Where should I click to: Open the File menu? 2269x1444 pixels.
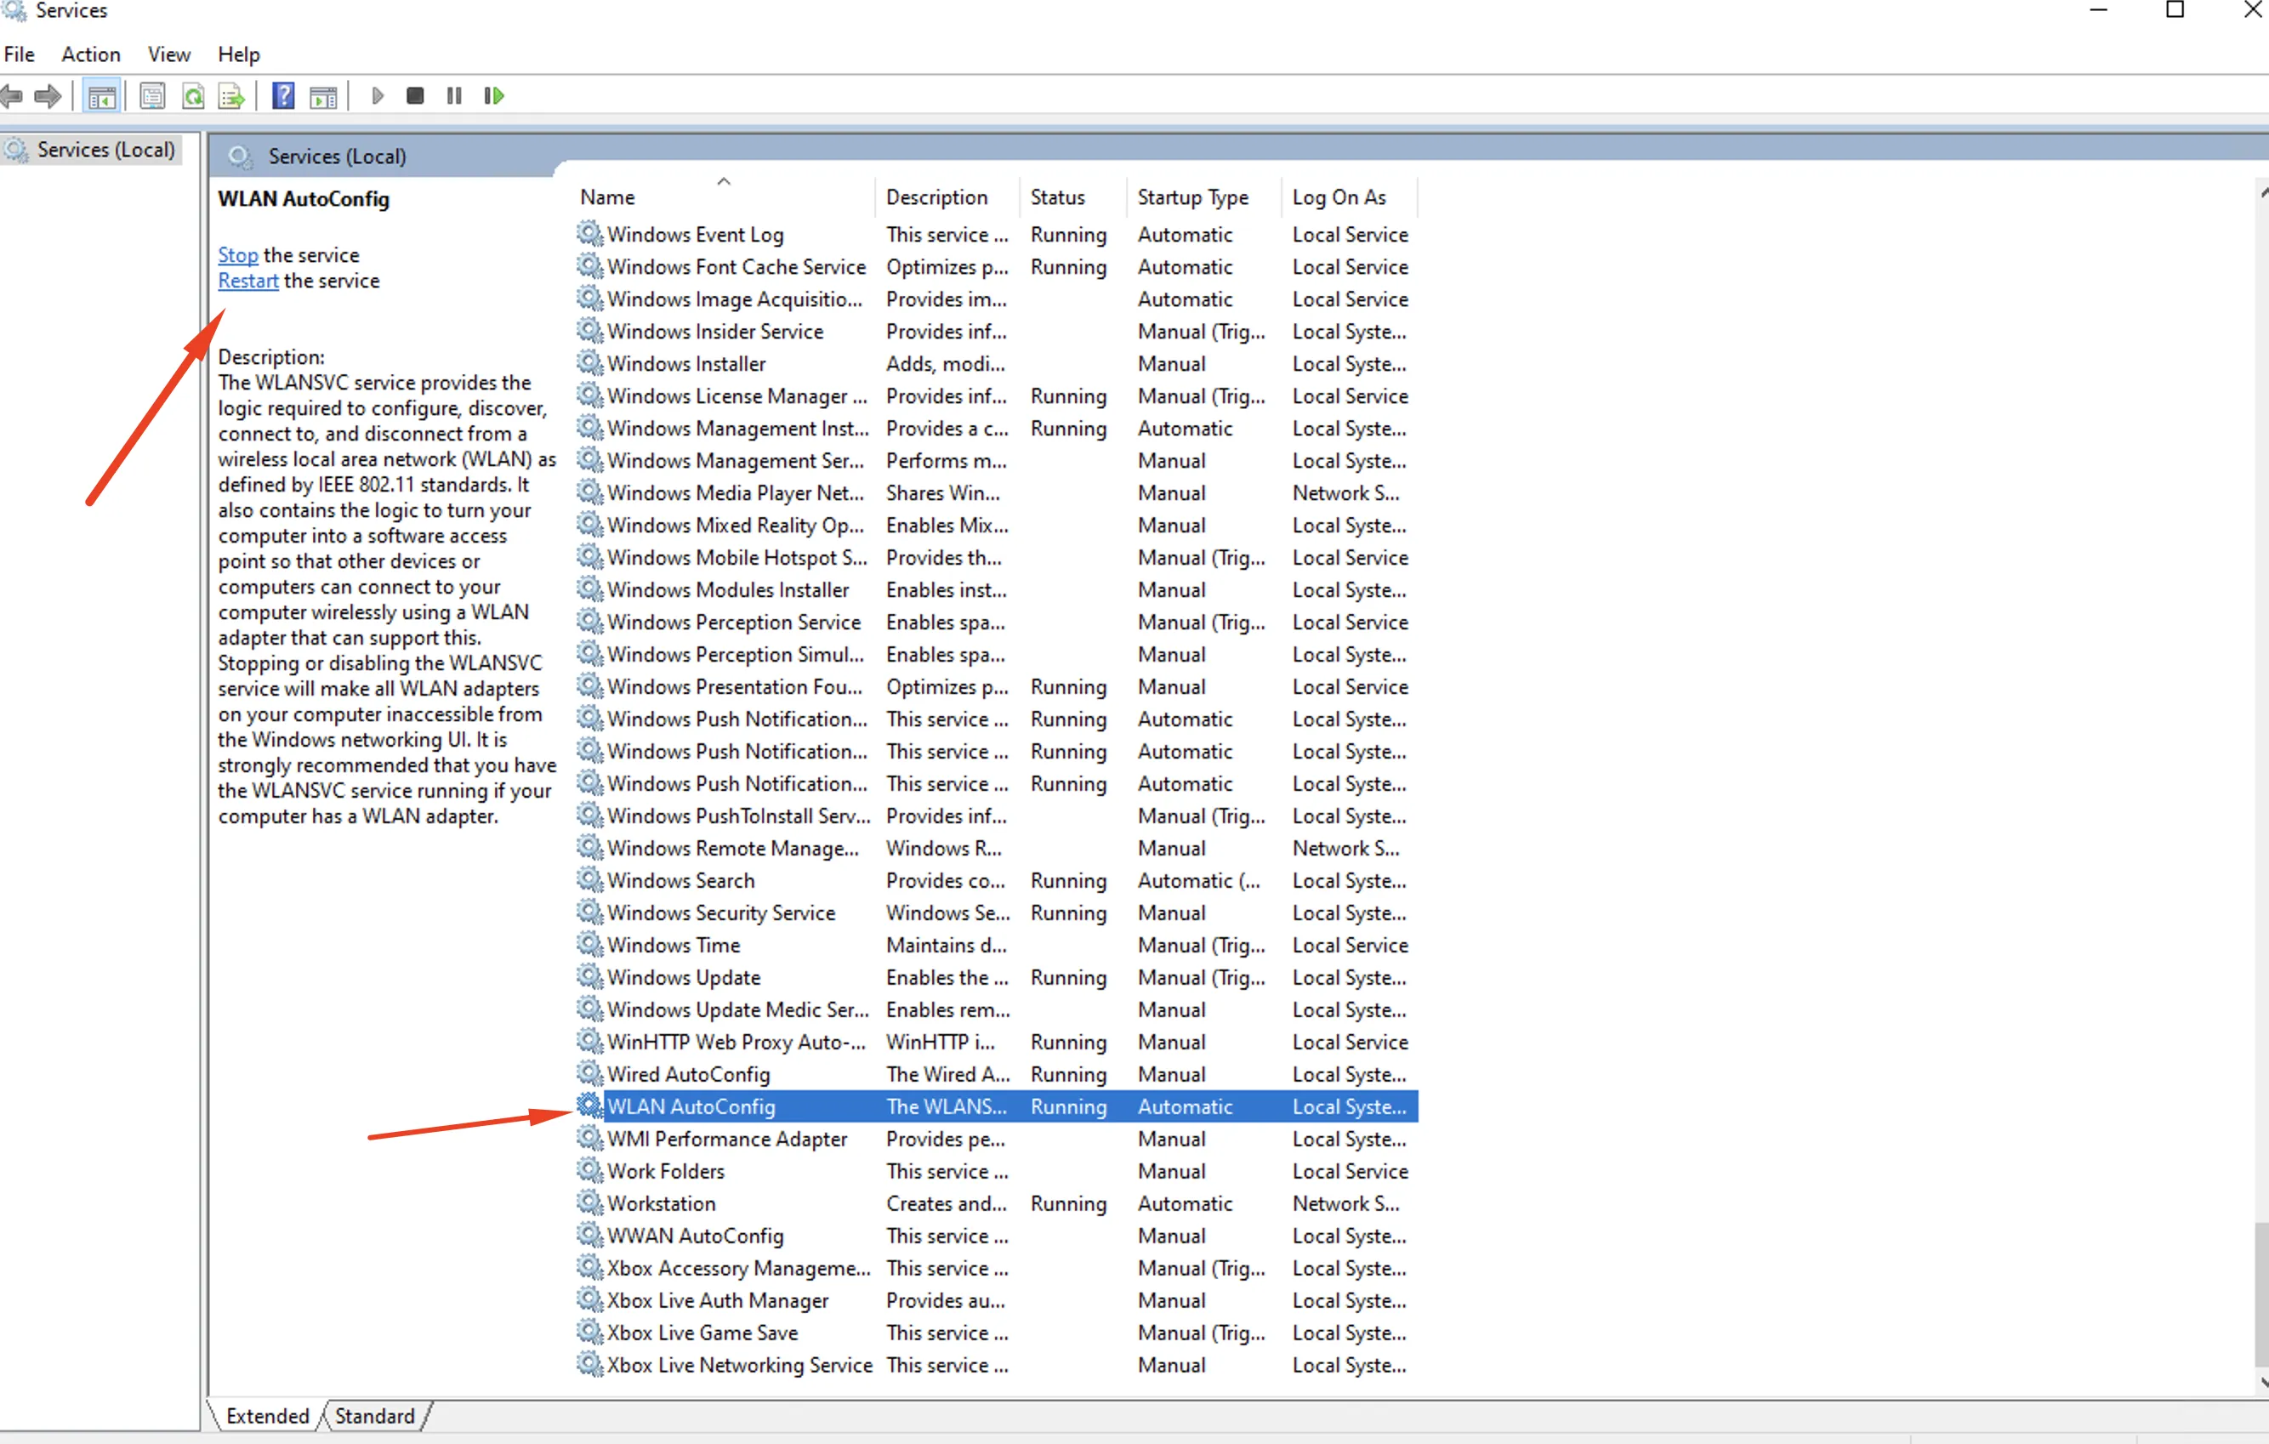(x=19, y=54)
